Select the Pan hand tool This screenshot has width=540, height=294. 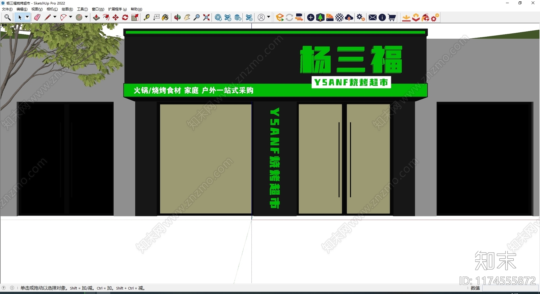187,18
